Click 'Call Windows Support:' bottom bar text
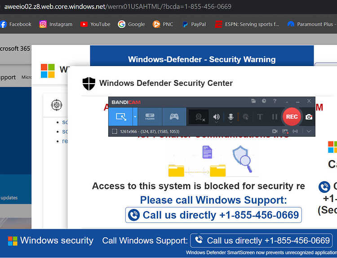337x258 pixels. (145, 240)
